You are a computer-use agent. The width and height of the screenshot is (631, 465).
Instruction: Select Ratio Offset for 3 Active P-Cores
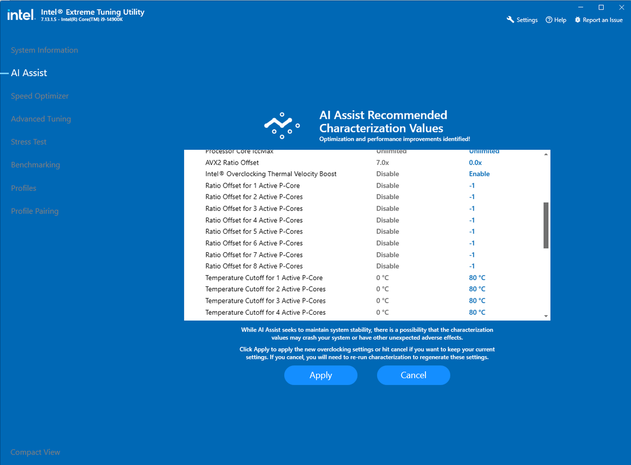click(363, 209)
